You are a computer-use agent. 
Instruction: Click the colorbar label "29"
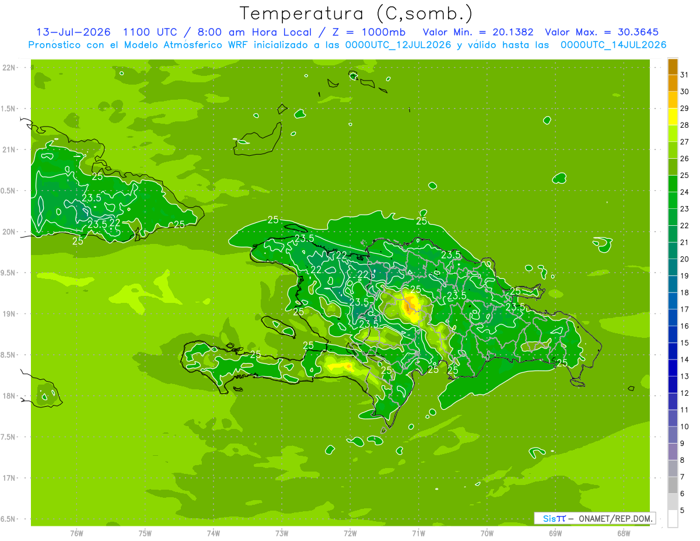pos(685,109)
